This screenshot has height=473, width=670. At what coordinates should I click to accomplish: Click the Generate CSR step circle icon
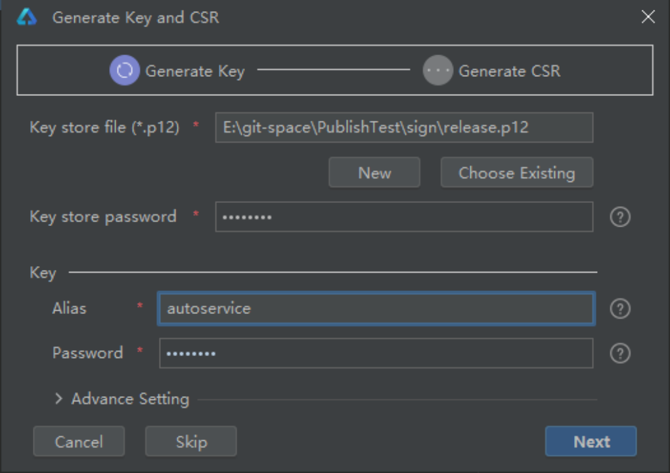point(437,70)
